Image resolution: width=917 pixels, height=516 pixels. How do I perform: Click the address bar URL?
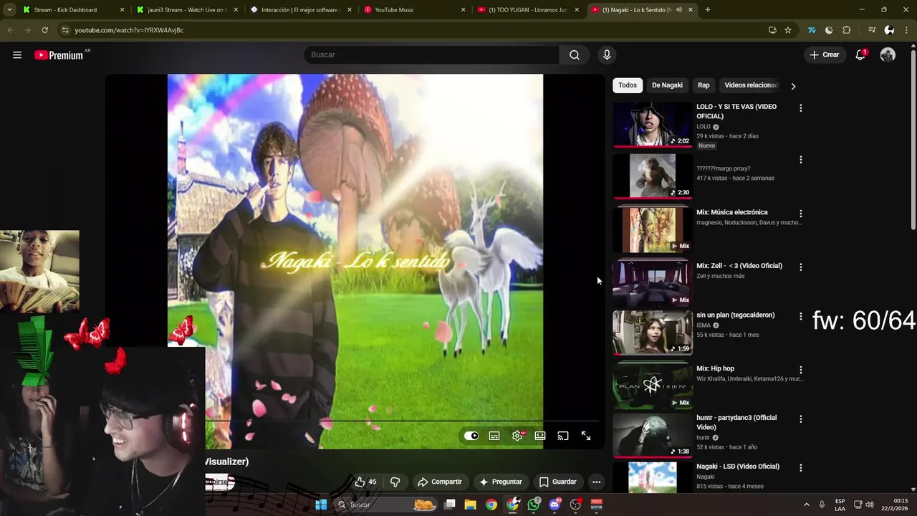129,30
